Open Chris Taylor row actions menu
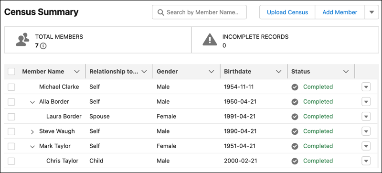Screen dimensions: 382x173 [x=366, y=161]
